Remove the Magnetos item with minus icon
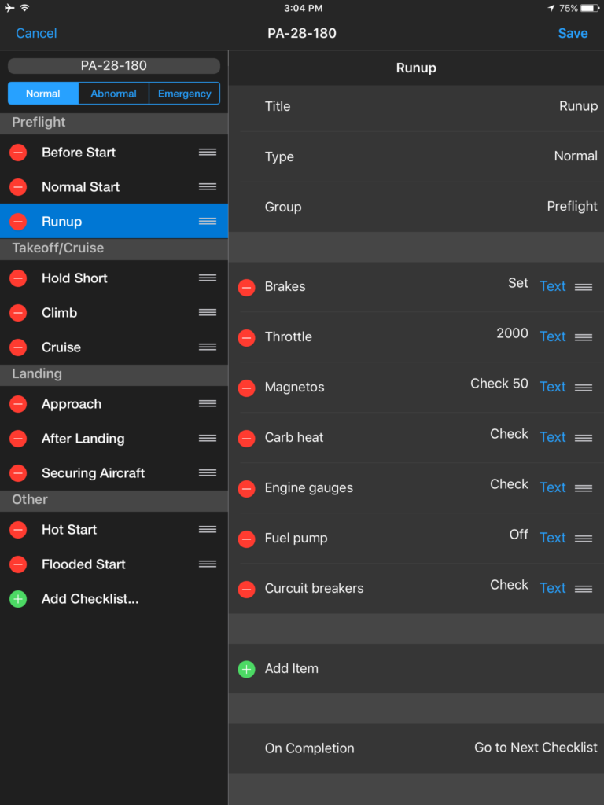 (246, 388)
